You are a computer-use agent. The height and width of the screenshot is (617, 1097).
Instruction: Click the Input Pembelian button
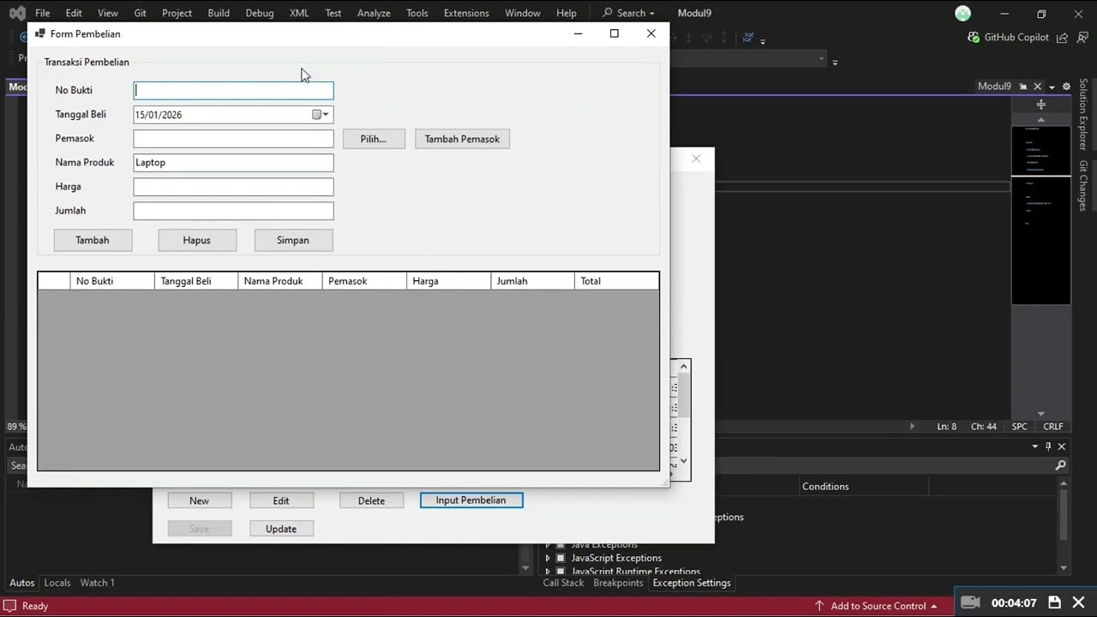coord(471,500)
